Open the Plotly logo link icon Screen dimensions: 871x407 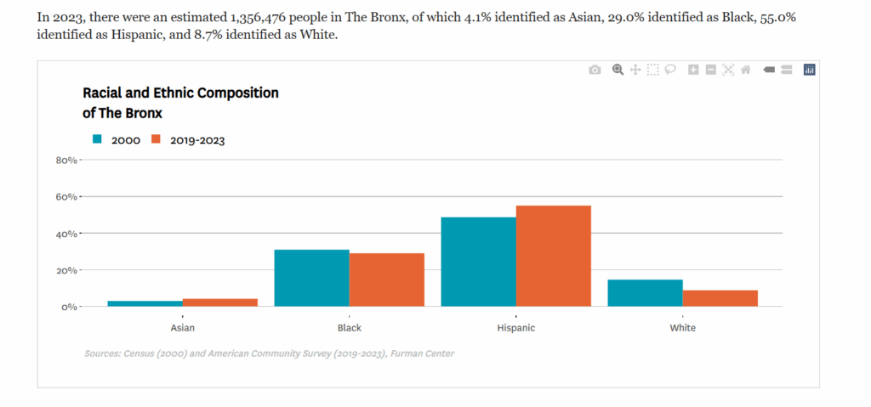(810, 70)
